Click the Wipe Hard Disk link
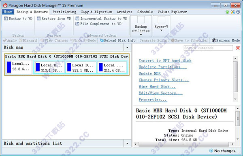The image size is (243, 156). (x=157, y=87)
